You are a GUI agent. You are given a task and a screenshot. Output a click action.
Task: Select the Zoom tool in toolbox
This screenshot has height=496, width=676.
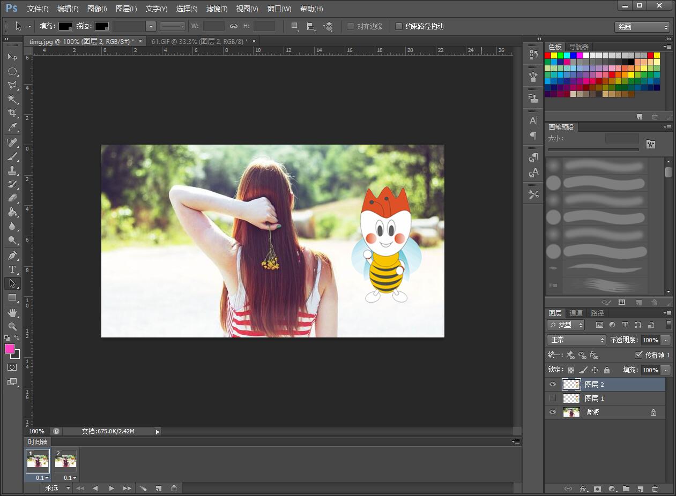(x=12, y=326)
